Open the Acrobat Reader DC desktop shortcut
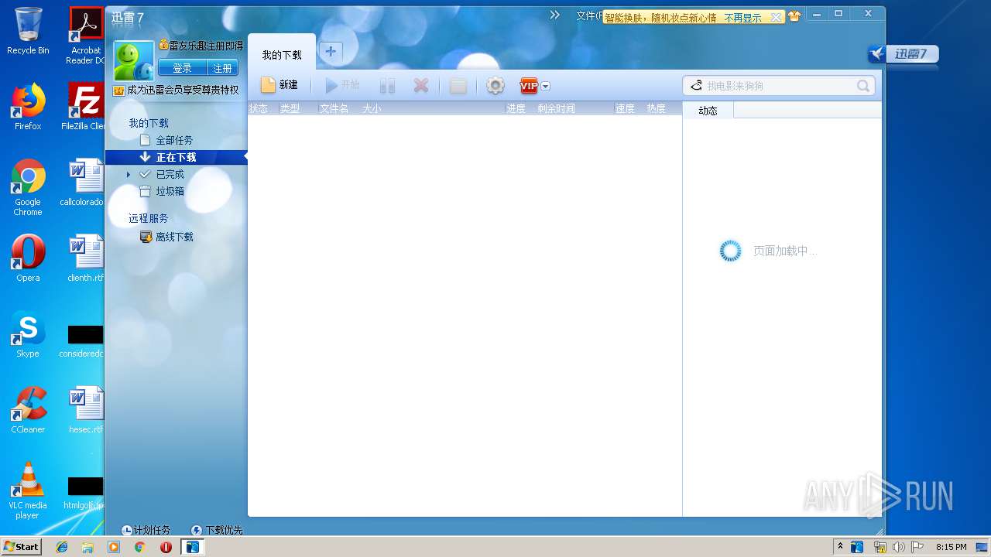The width and height of the screenshot is (991, 557). point(86,35)
